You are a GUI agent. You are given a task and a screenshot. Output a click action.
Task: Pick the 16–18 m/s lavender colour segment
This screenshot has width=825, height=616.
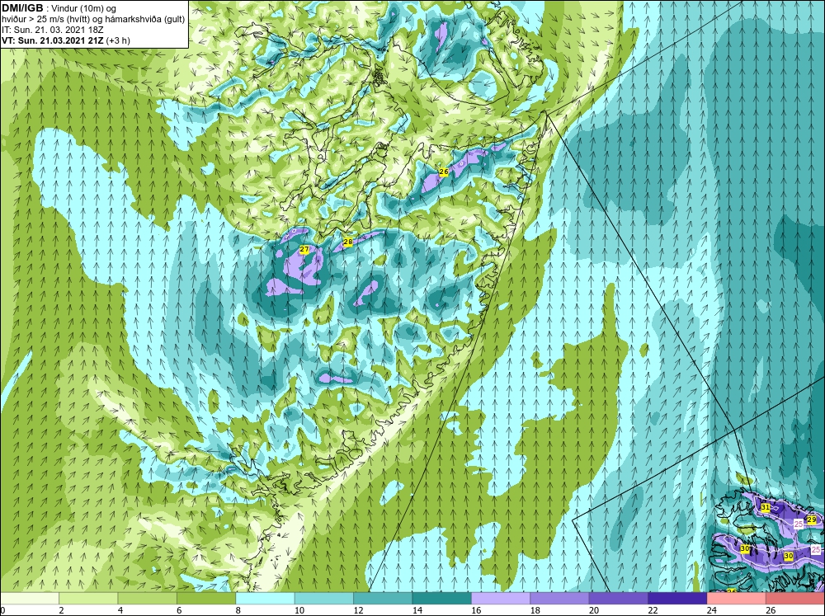coord(501,598)
